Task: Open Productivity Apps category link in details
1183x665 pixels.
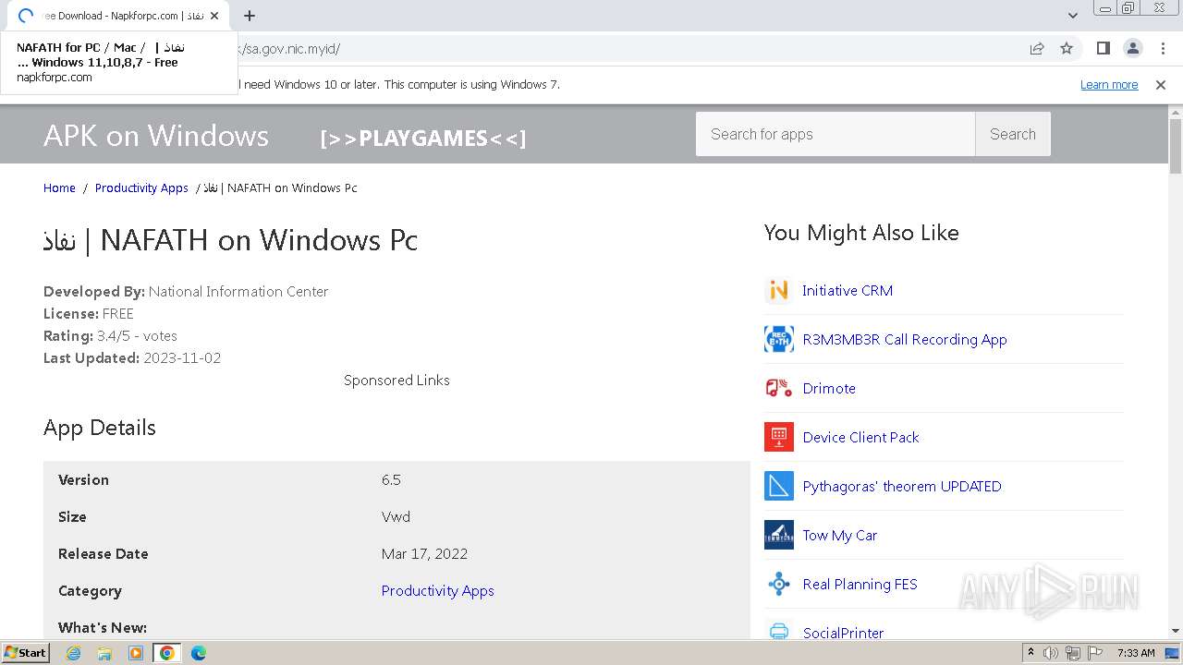Action: pyautogui.click(x=438, y=591)
